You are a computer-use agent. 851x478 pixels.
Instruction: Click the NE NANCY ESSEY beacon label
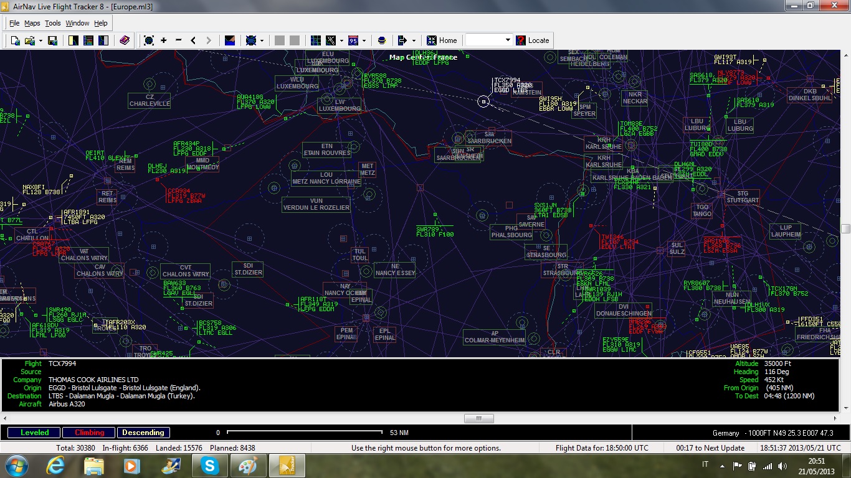[395, 270]
